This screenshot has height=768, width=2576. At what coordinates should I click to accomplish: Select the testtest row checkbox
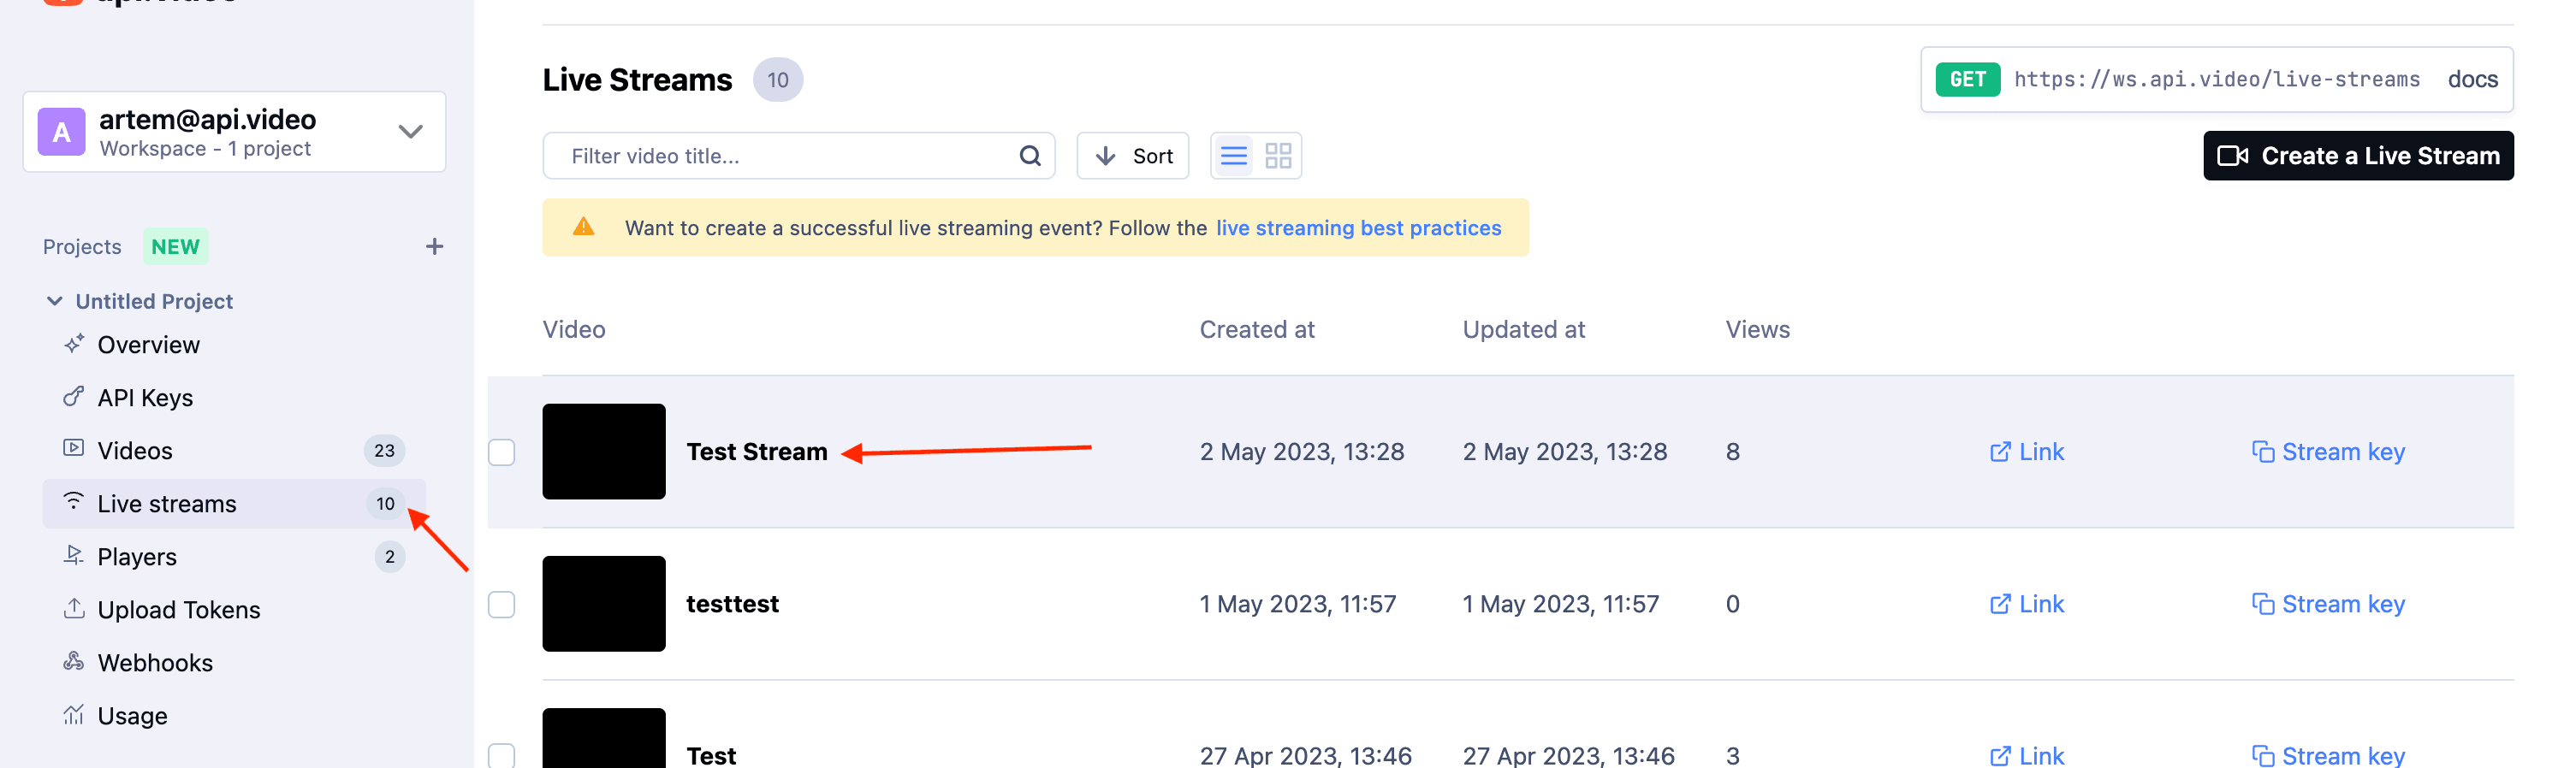coord(502,604)
